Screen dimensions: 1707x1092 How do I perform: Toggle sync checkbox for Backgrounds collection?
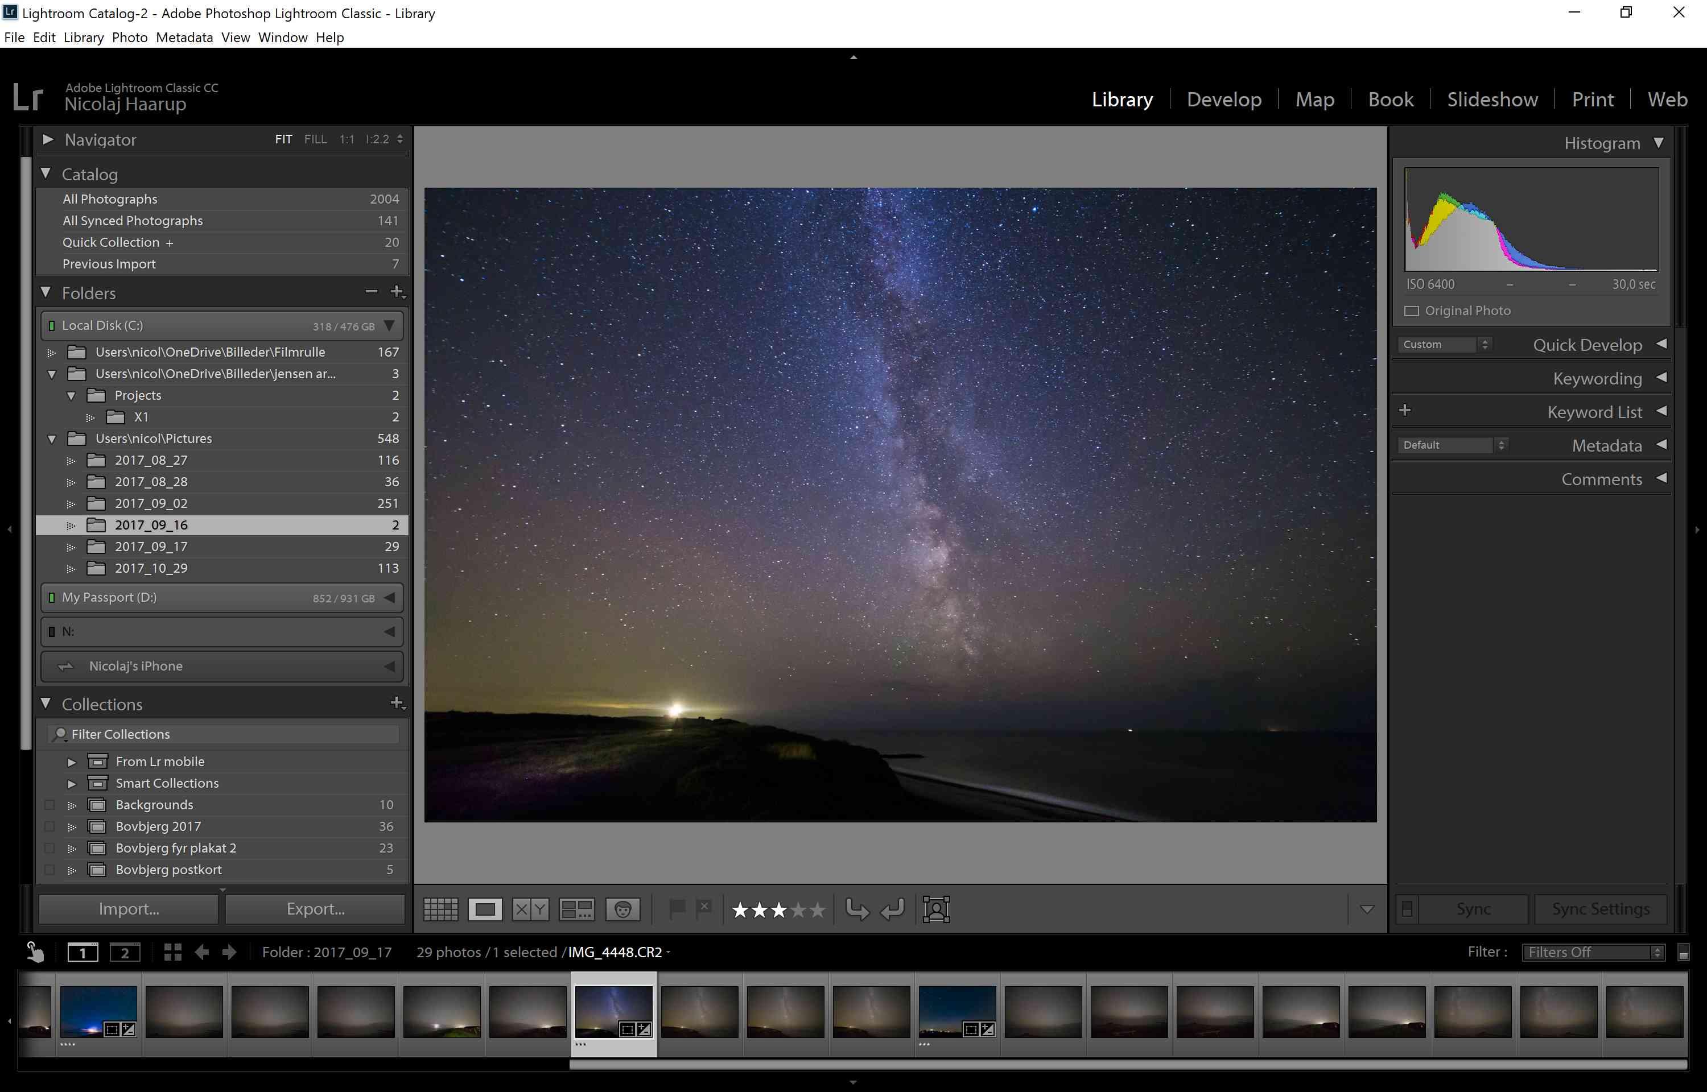point(49,805)
